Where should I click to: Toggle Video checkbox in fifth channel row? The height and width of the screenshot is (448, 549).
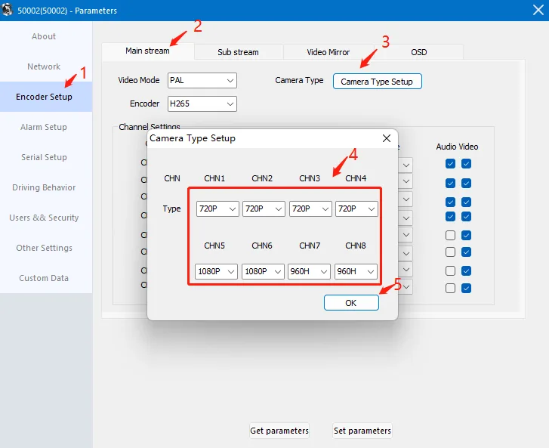[x=466, y=236]
